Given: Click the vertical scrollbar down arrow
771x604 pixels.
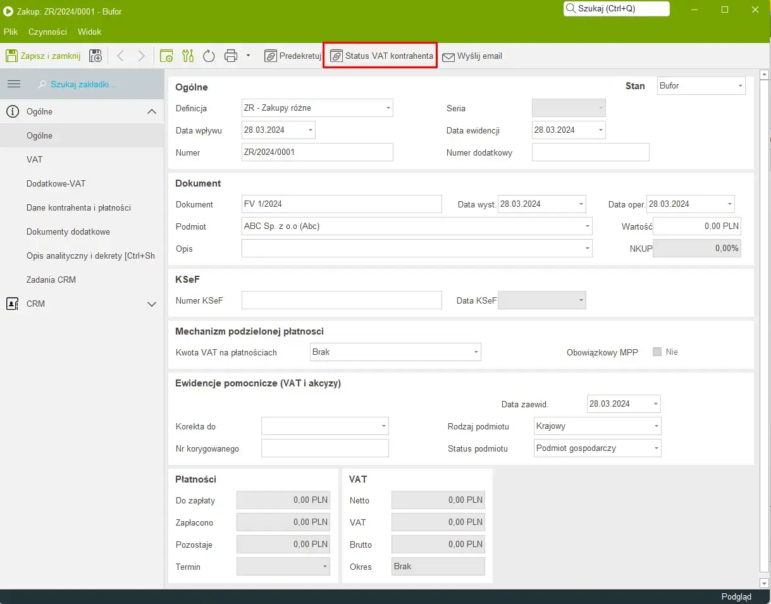Looking at the screenshot, I should [x=764, y=582].
